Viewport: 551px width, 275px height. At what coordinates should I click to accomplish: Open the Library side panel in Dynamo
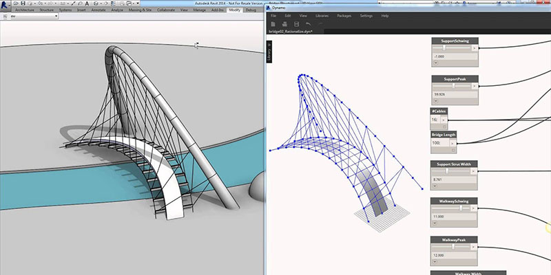pos(269,52)
